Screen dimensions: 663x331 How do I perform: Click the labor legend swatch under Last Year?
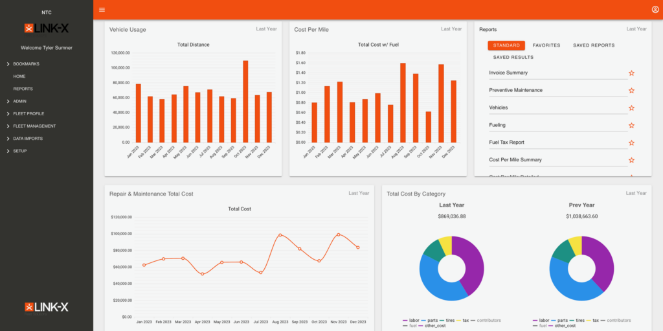[405, 320]
